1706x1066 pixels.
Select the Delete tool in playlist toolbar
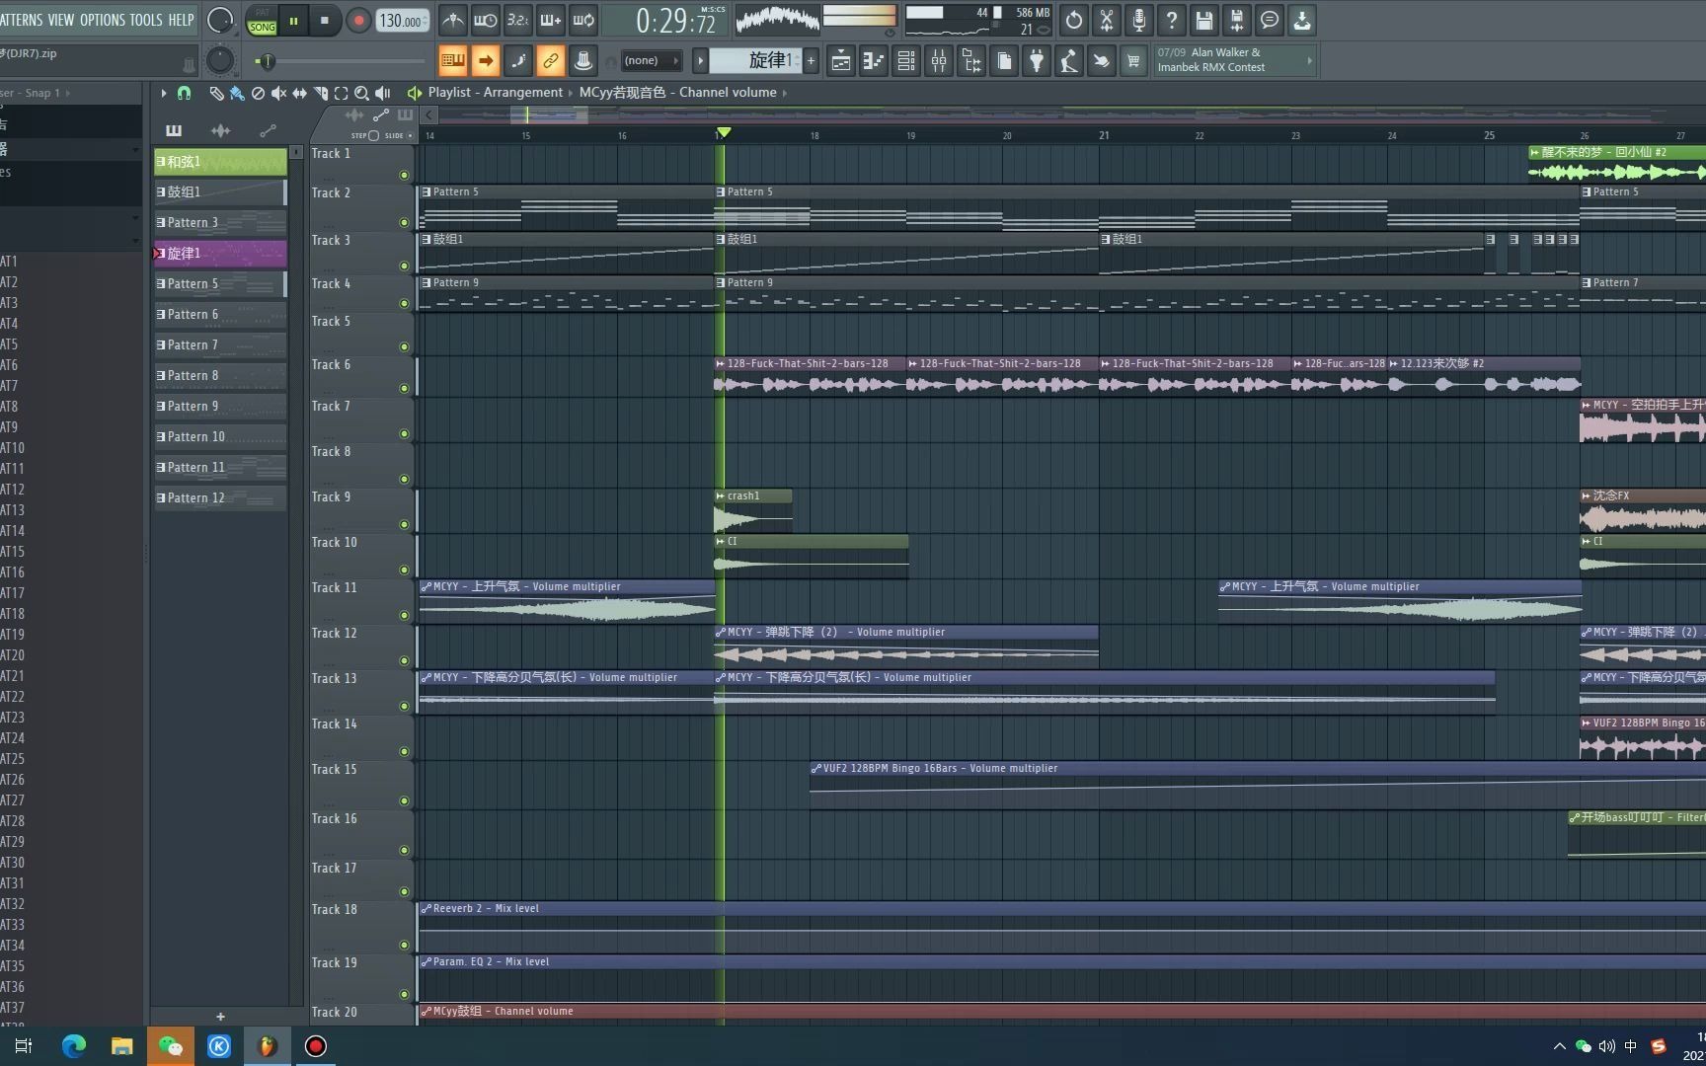point(258,93)
